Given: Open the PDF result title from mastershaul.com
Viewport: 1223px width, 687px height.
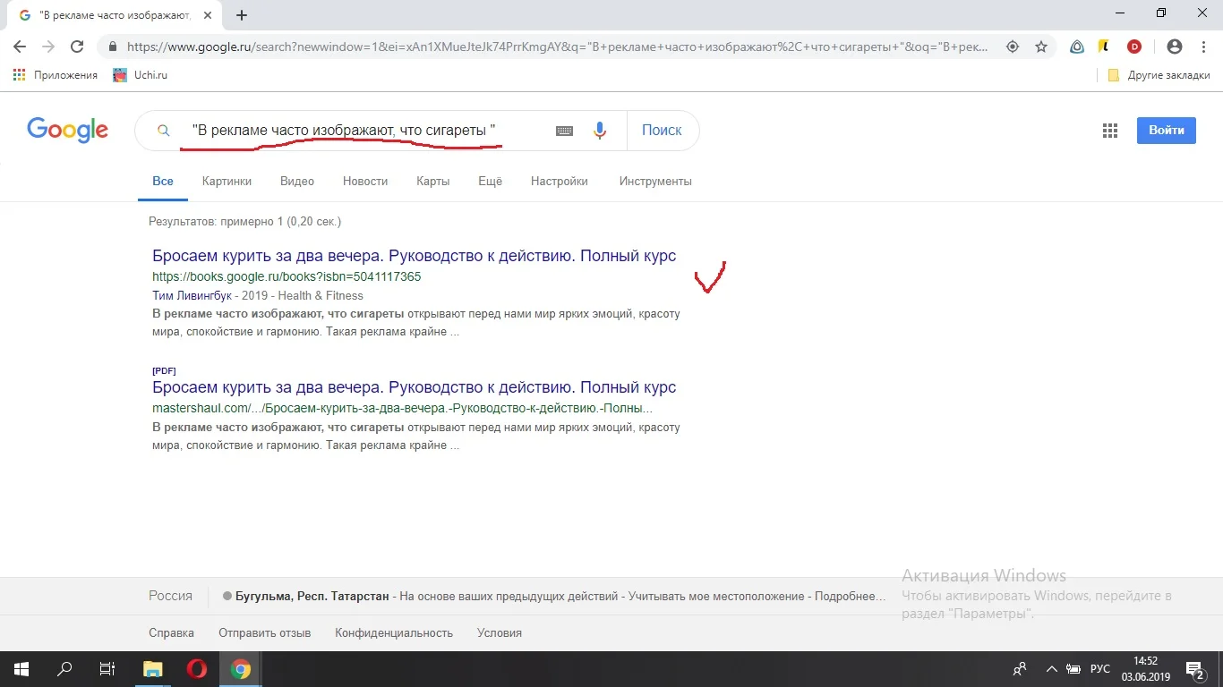Looking at the screenshot, I should [x=415, y=387].
